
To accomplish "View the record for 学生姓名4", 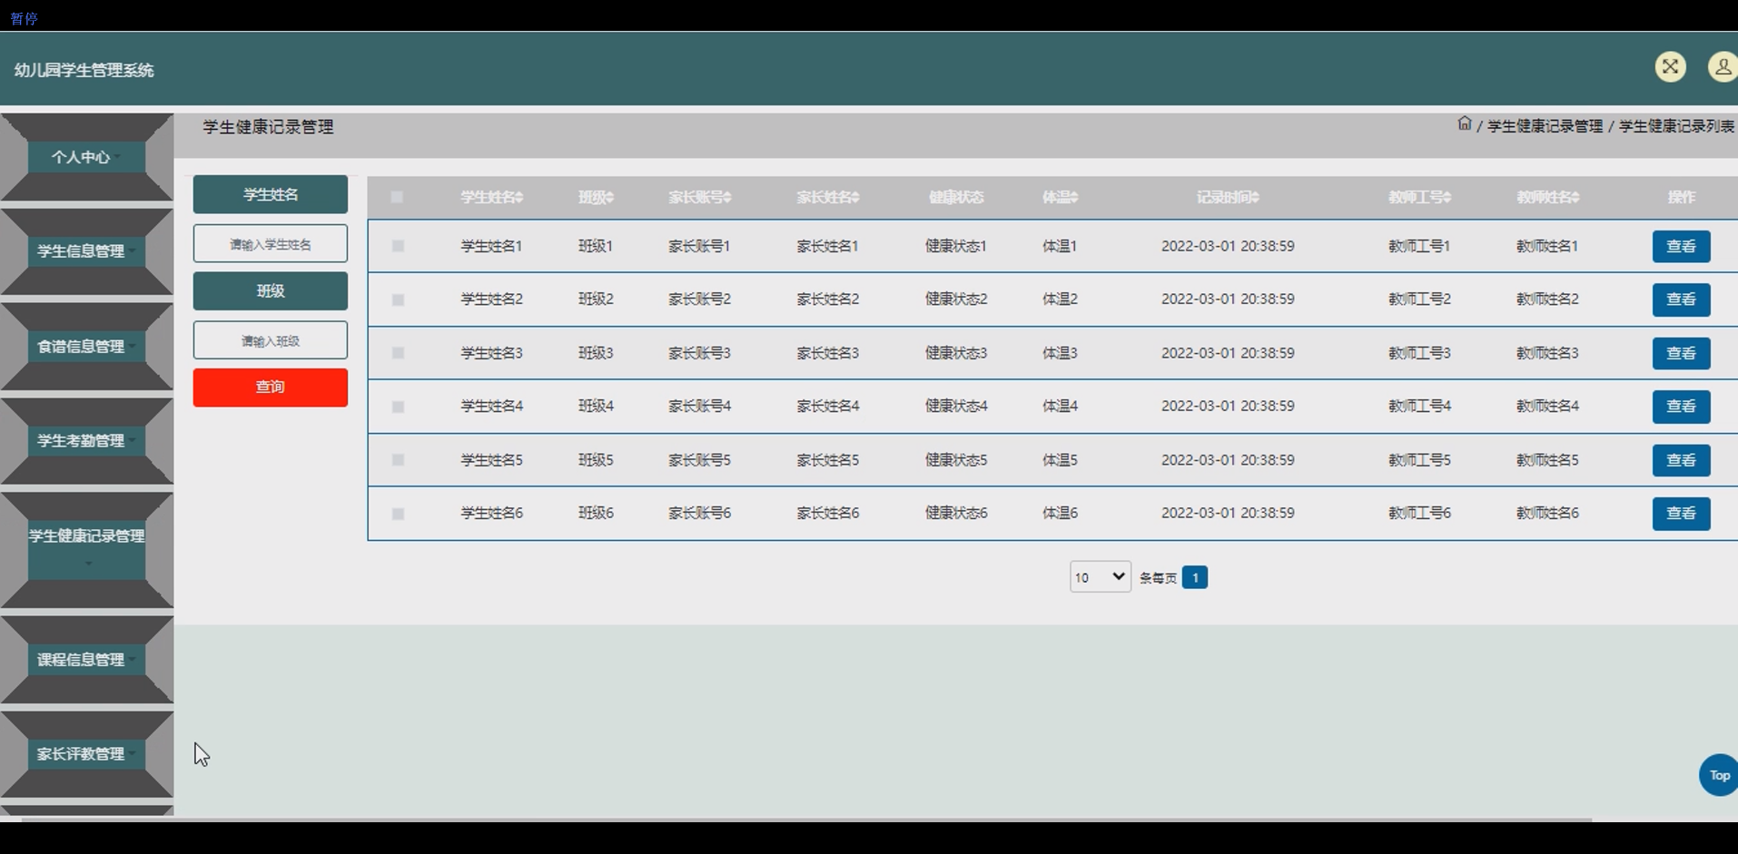I will click(x=1681, y=407).
